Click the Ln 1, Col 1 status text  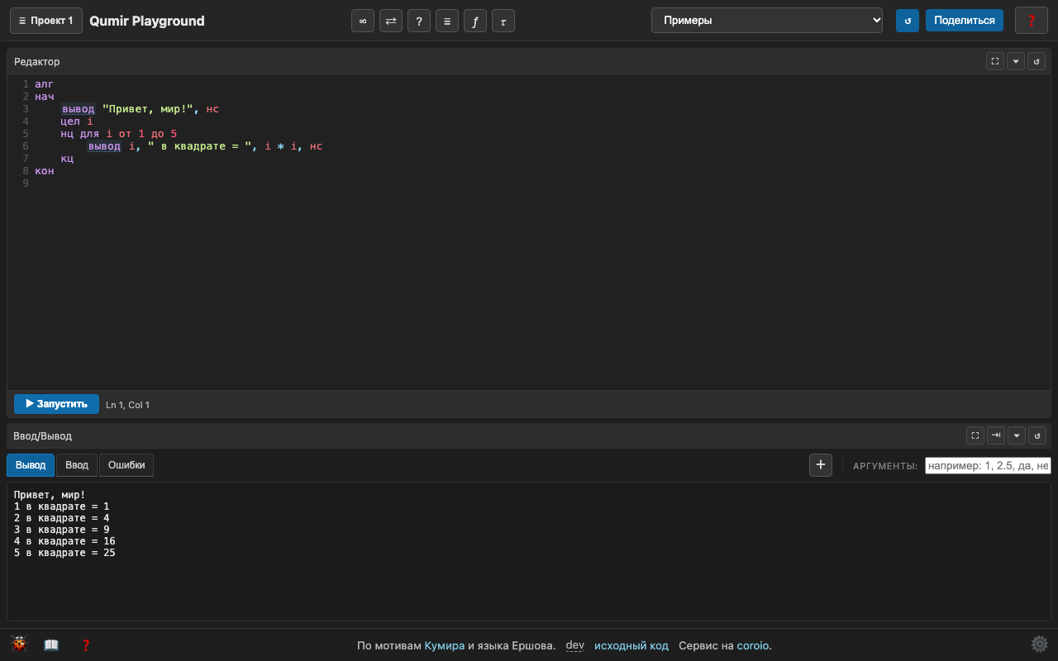pyautogui.click(x=128, y=405)
